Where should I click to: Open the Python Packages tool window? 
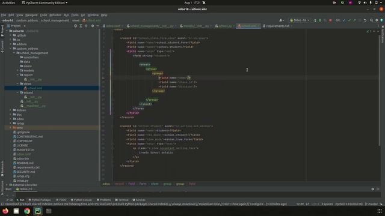pos(40,200)
